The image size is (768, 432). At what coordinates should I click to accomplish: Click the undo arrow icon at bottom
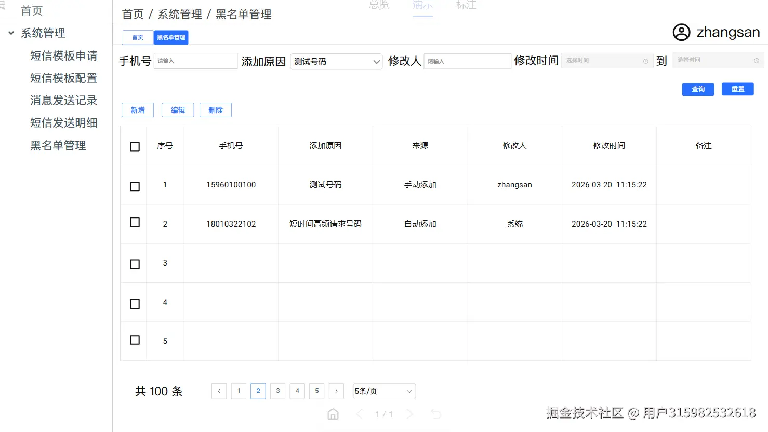[x=436, y=414]
